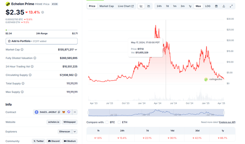
Task: Open the price change info icon
Action: [x=42, y=12]
